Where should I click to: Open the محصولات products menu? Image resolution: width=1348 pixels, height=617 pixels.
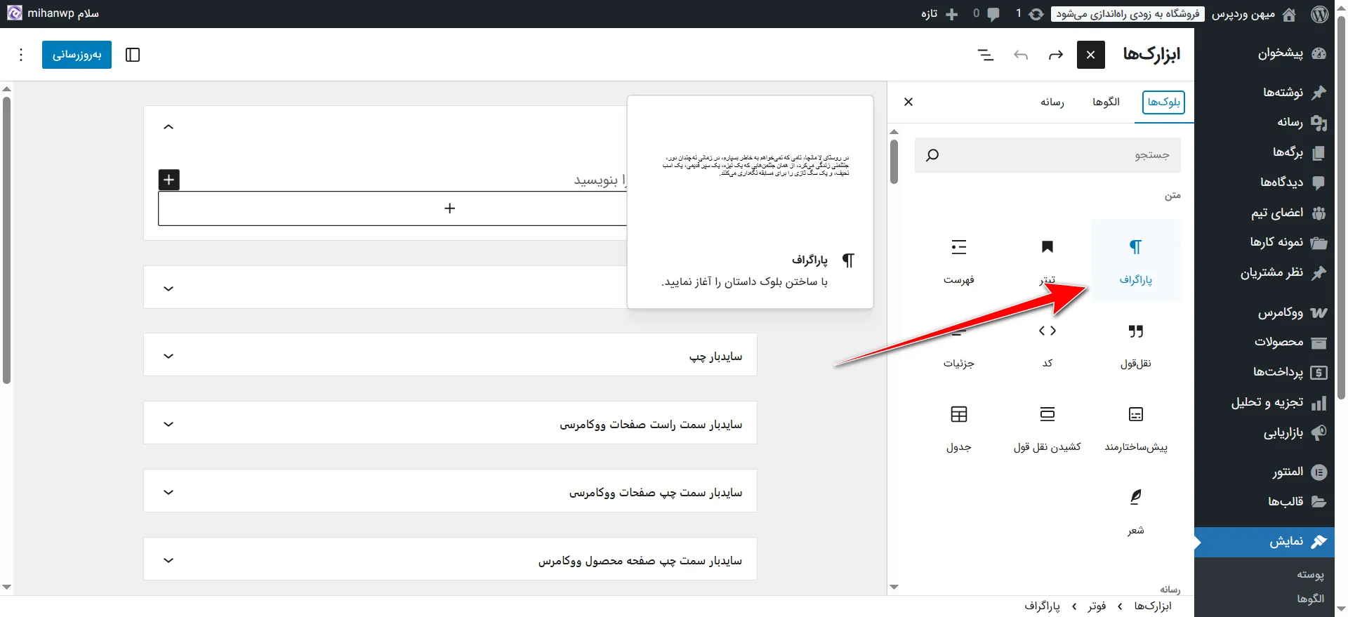coord(1264,342)
